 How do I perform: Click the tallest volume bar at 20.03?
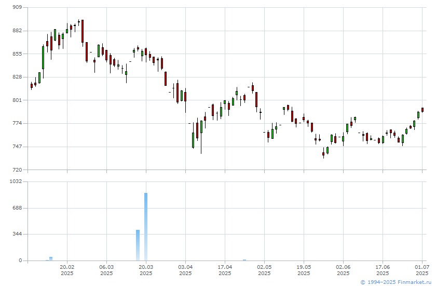click(146, 227)
